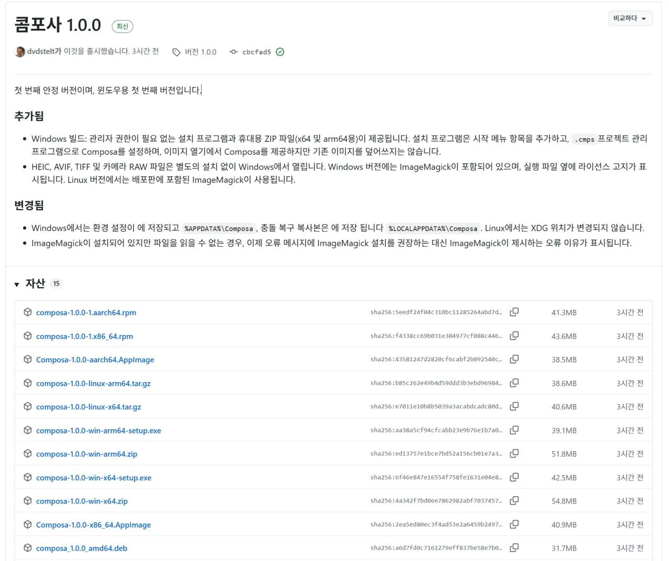
Task: Open commit cbcfad5
Action: point(257,52)
